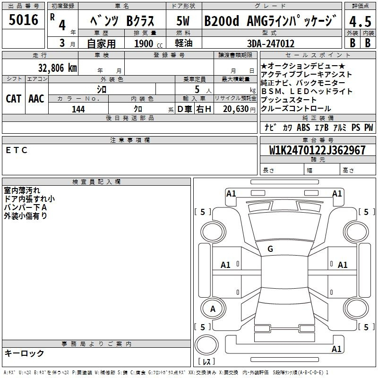Viewport: 378px width, 378px height.
Task: Click the circled A damage mark
Action: [x=213, y=309]
